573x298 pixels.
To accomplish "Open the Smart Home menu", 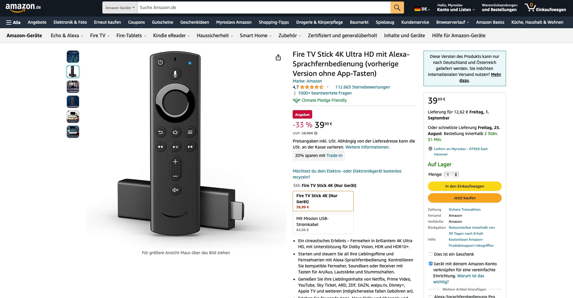I will tap(255, 35).
